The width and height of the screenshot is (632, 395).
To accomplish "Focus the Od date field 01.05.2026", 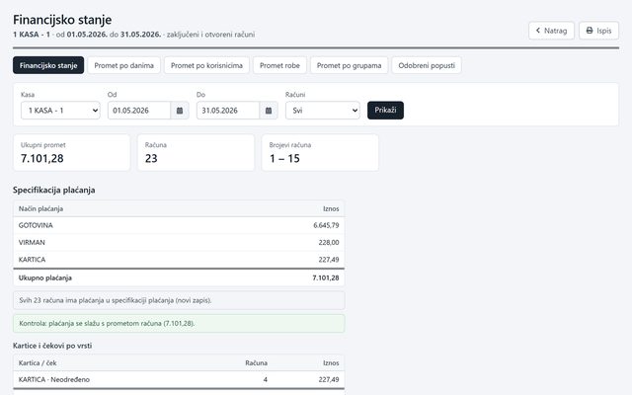I will tap(139, 111).
